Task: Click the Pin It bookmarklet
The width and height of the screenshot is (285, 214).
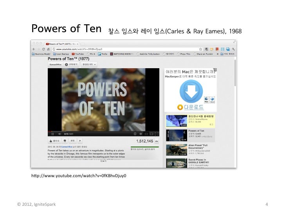Action: [x=91, y=54]
